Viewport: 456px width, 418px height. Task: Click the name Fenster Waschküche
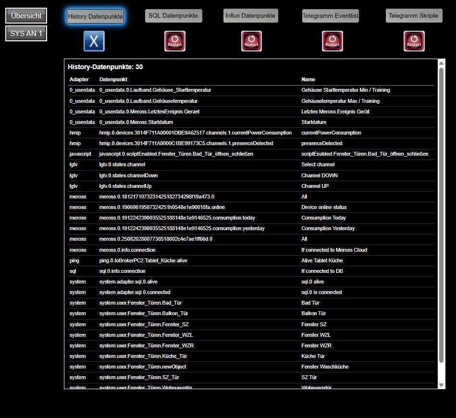[325, 367]
